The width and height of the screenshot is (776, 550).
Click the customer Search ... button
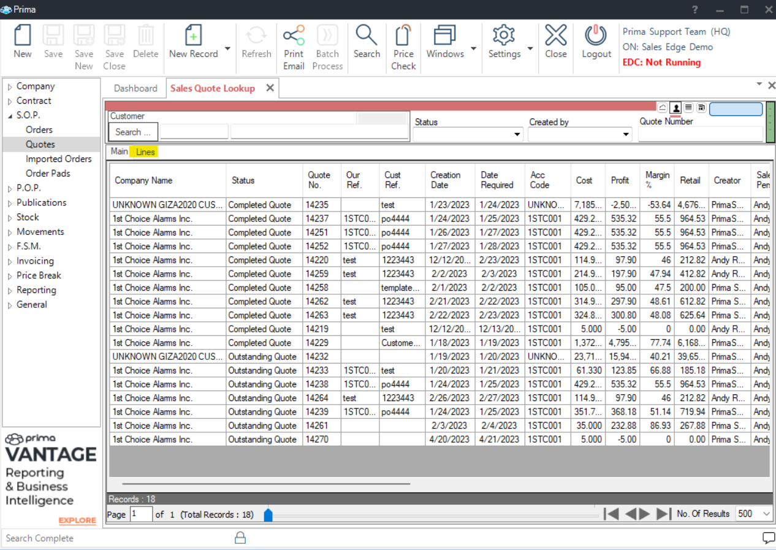(133, 132)
